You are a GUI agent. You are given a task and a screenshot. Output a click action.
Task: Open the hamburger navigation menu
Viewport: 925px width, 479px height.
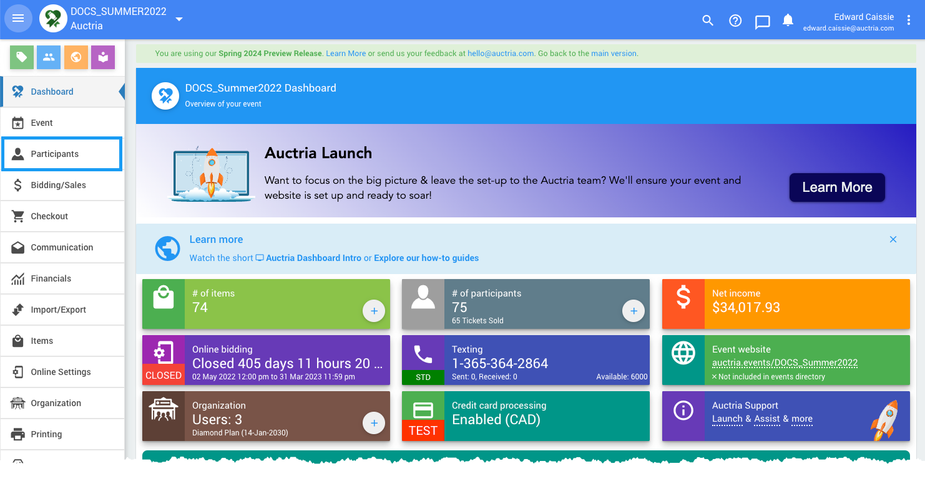(x=18, y=19)
